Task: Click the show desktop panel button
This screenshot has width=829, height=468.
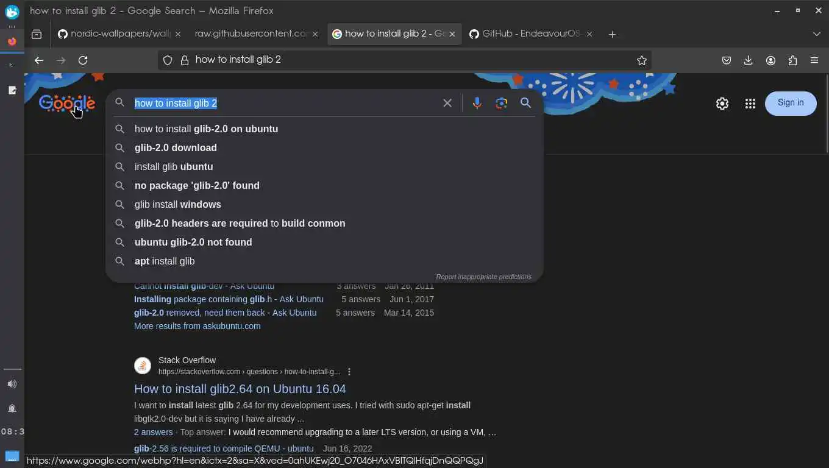Action: [x=12, y=456]
